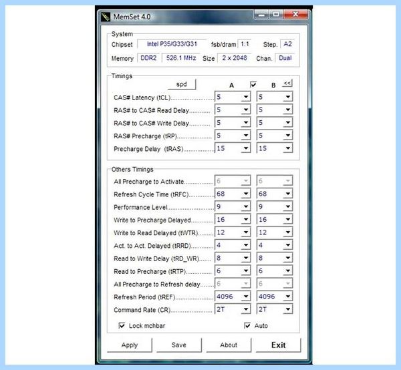Open Write to Precharge Delayed B dropdown
The height and width of the screenshot is (370, 401).
(x=275, y=219)
